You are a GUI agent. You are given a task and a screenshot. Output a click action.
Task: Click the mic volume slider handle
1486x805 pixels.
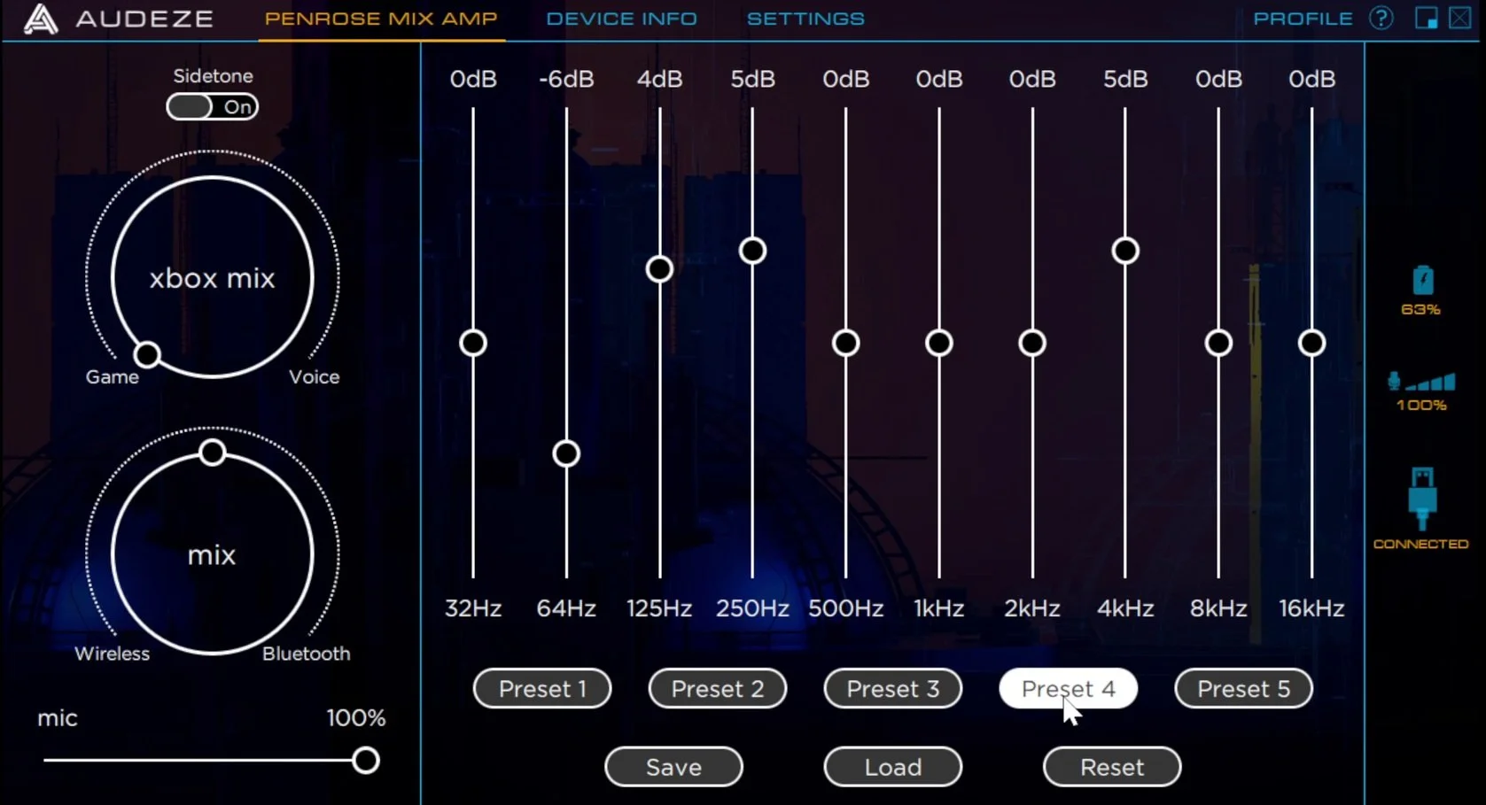365,761
